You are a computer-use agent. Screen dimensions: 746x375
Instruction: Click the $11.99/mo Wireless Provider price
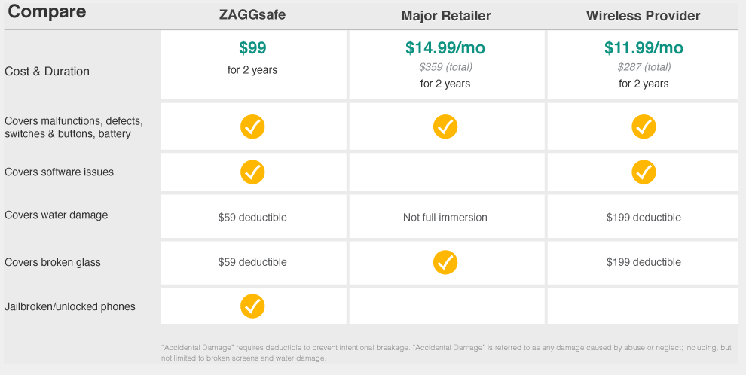(644, 47)
